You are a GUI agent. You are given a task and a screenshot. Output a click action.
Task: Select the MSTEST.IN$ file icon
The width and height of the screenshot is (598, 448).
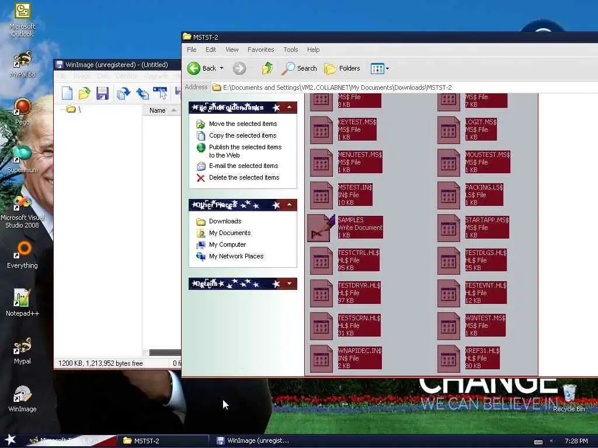(321, 195)
